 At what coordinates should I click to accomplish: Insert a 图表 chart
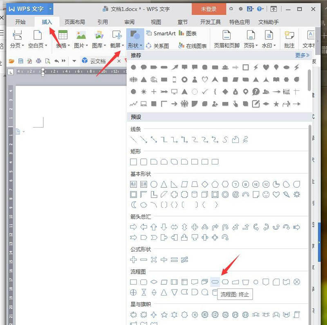[188, 34]
